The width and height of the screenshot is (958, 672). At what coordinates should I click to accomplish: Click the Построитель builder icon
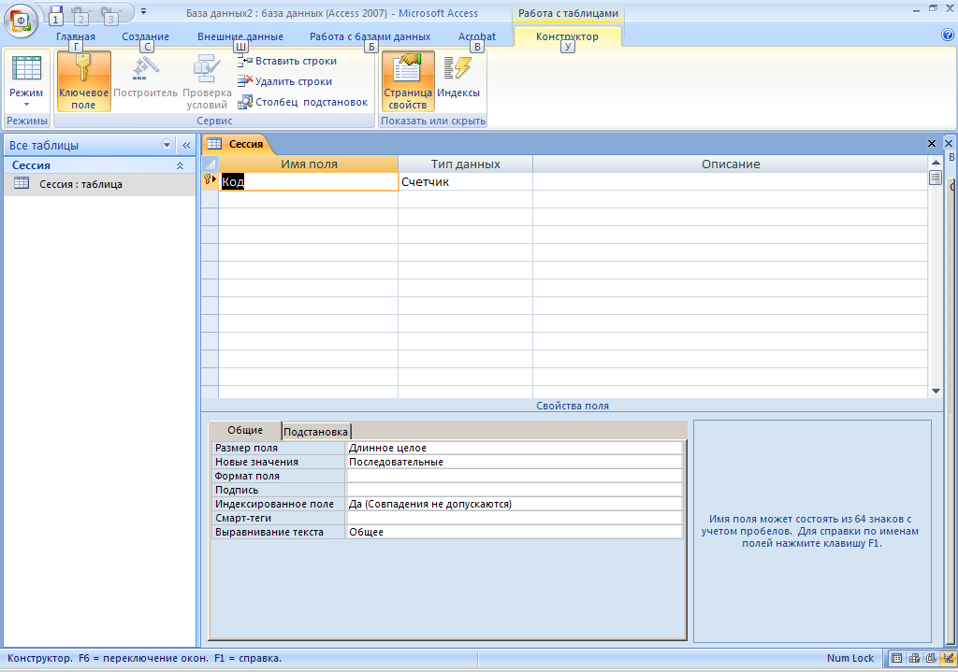pos(145,76)
